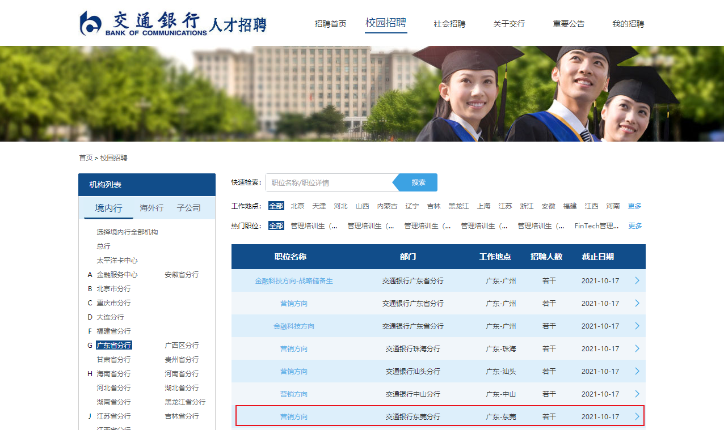Select 甘肃省分行 in institution list
Image resolution: width=724 pixels, height=430 pixels.
pos(113,360)
